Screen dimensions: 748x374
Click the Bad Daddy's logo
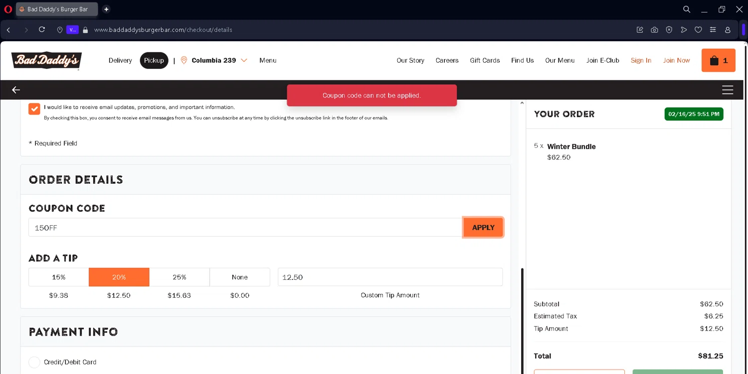point(46,60)
